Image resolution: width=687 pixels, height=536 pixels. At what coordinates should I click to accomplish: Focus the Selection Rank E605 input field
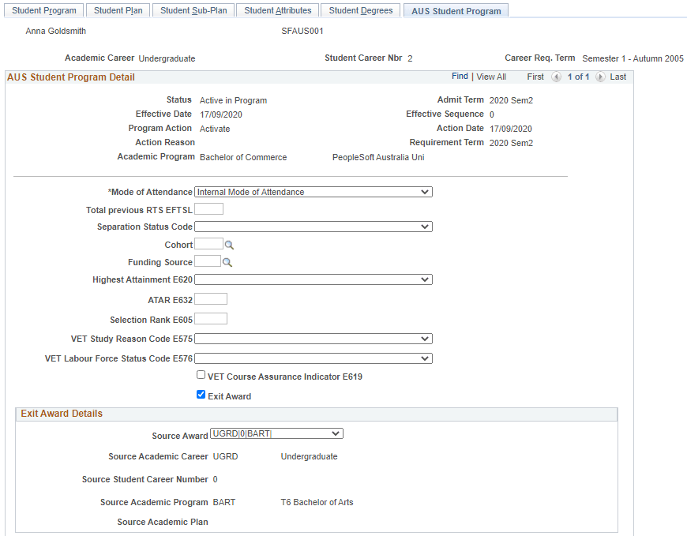tap(211, 319)
